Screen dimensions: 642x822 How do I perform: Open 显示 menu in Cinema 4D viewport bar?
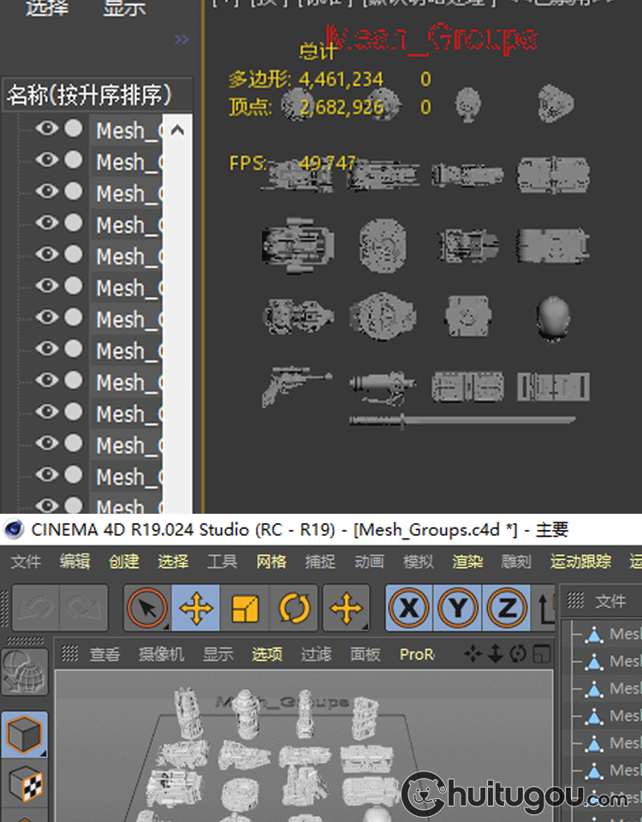tap(218, 654)
